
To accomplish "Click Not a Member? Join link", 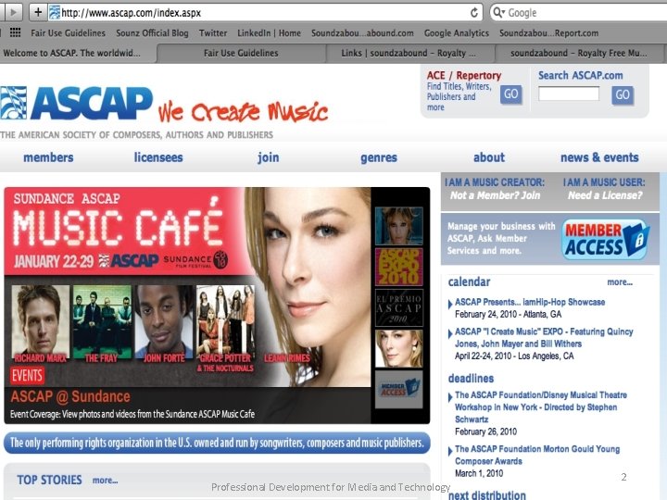I will tap(495, 195).
